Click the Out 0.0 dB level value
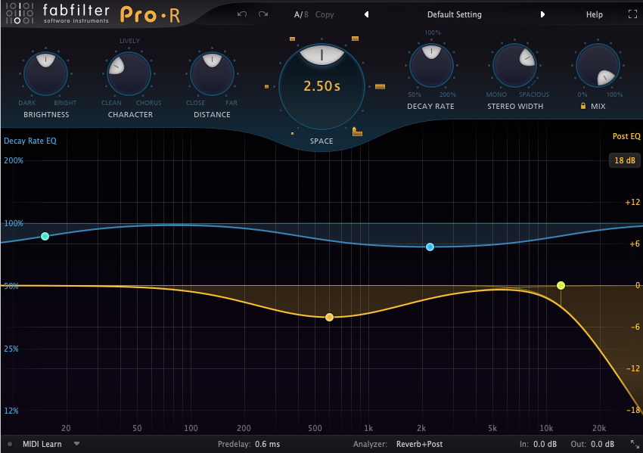Viewport: 643px width, 453px height. (x=602, y=444)
